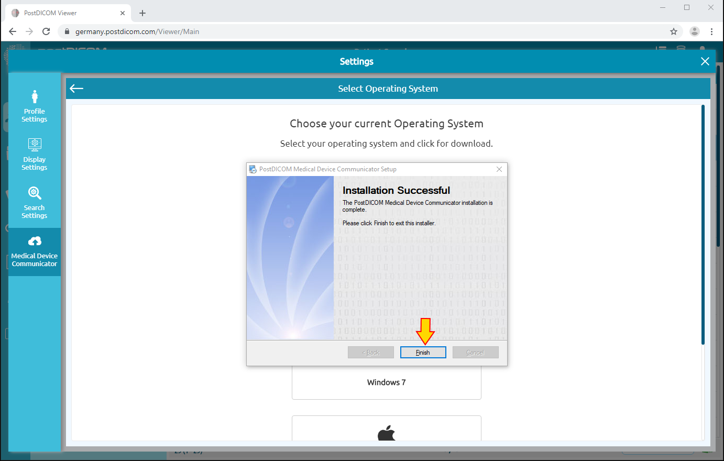The image size is (724, 461).
Task: Click 'Please click Finish to exit this installer.' text
Action: click(x=389, y=223)
